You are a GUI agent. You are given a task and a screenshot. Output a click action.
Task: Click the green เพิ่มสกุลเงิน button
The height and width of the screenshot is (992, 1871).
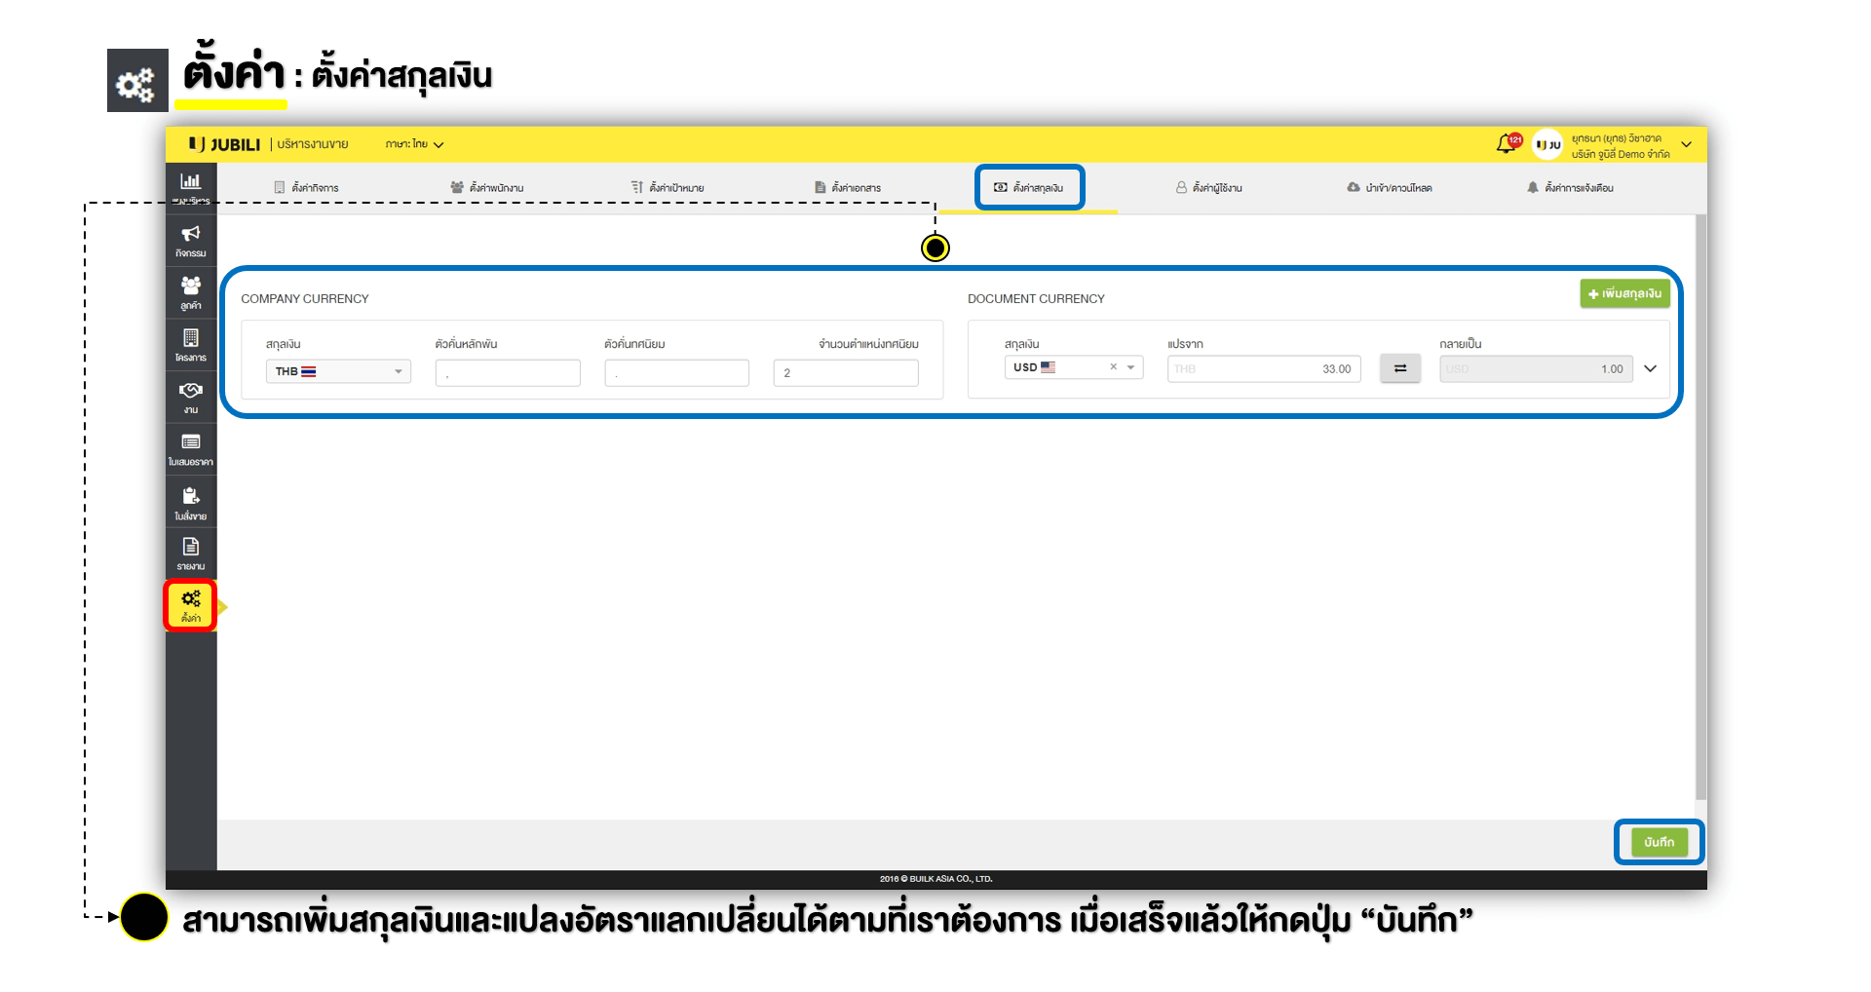click(1624, 293)
